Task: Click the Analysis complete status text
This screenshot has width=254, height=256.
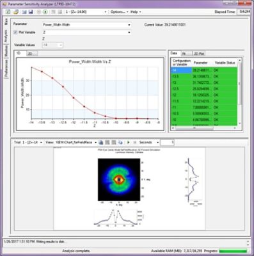Action: (76, 251)
